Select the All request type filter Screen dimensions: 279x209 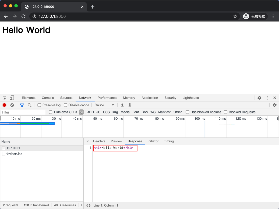(81, 112)
